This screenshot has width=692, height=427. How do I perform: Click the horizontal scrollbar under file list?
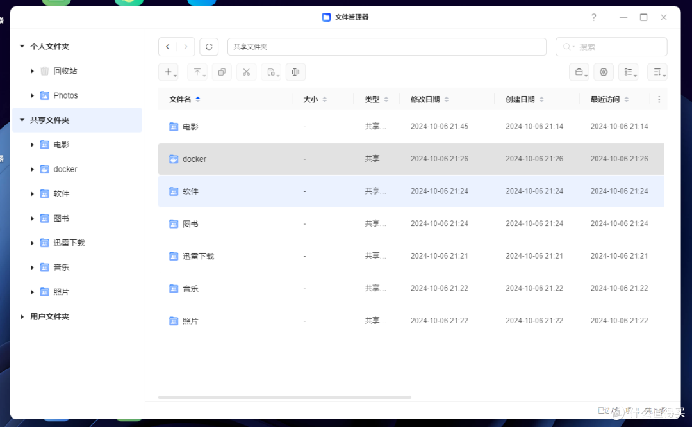[284, 397]
